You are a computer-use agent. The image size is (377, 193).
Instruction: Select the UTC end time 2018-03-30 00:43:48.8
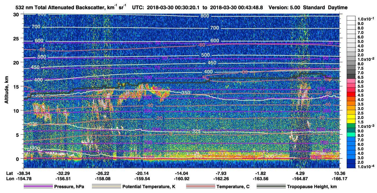pyautogui.click(x=237, y=8)
